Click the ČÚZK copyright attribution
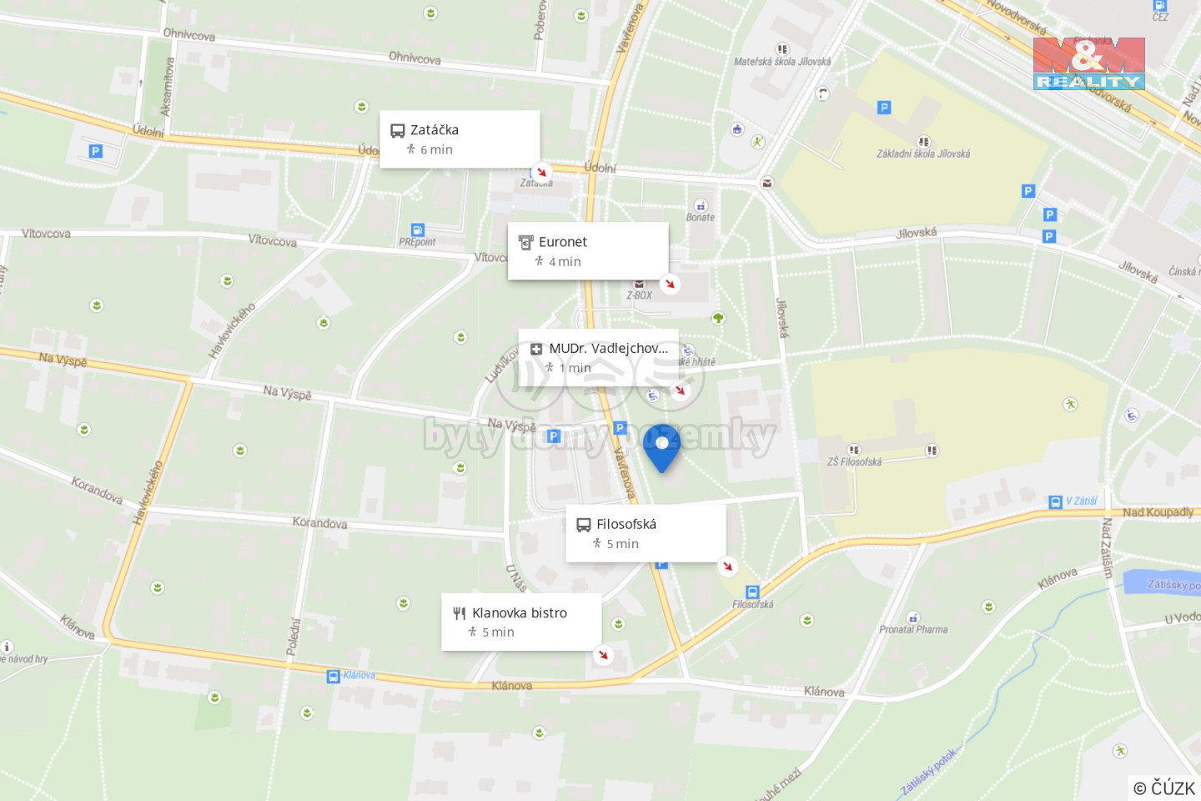This screenshot has height=801, width=1201. (1164, 788)
